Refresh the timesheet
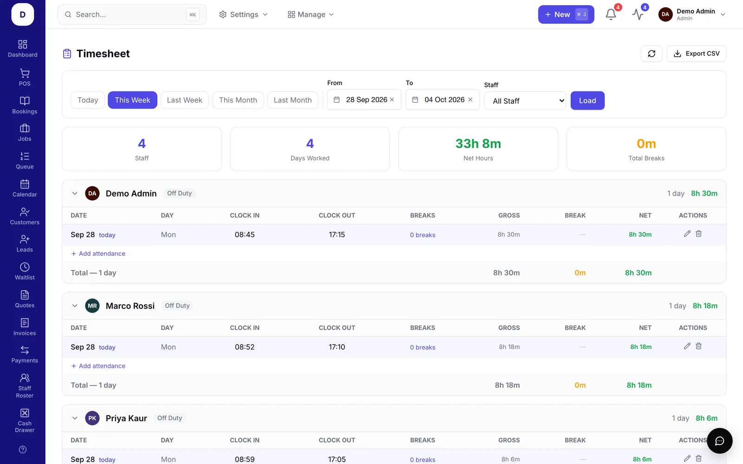Screen dimensions: 743x464 (x=652, y=53)
